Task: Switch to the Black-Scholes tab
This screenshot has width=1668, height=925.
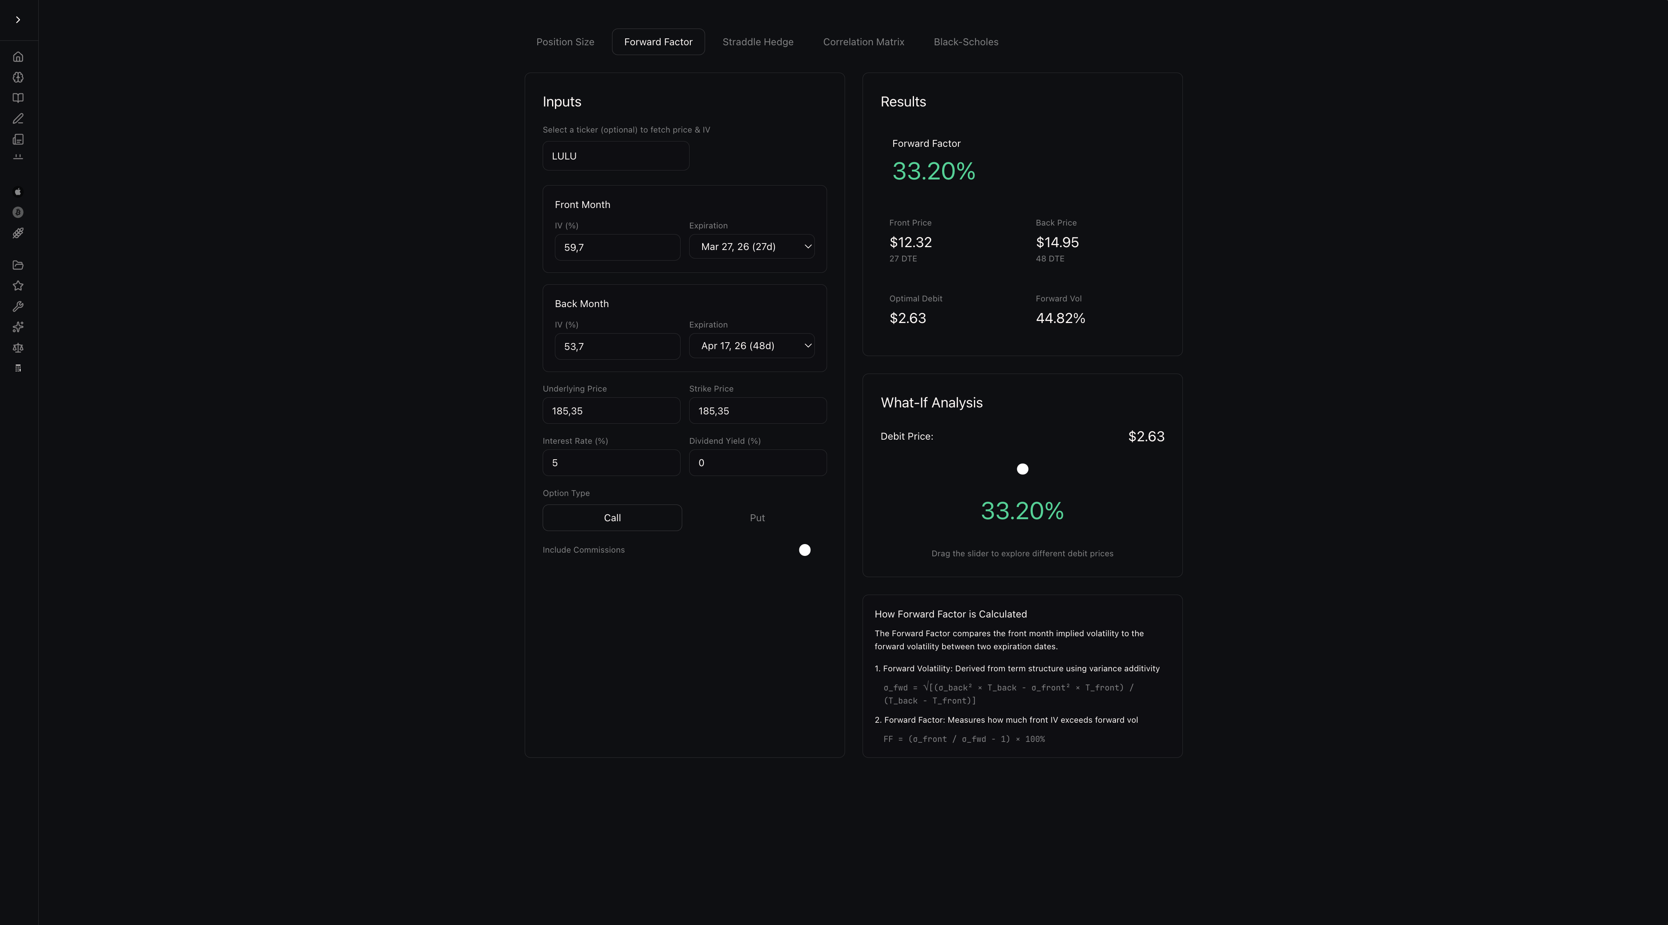Action: coord(965,42)
